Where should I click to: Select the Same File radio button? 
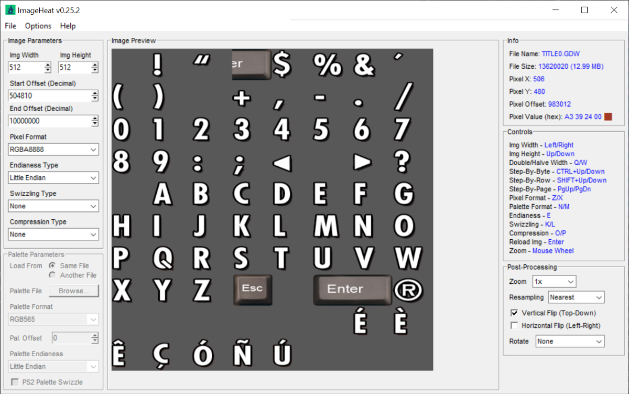[52, 266]
